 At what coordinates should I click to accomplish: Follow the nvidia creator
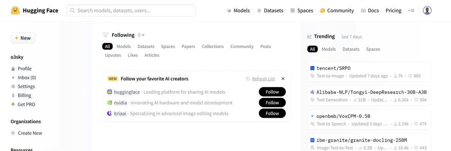[272, 102]
